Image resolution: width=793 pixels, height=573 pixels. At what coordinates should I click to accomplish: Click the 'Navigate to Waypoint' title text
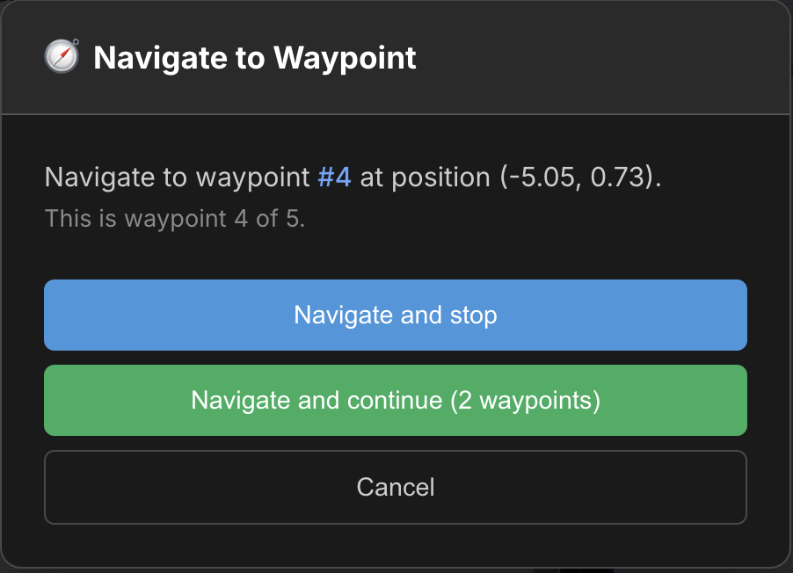point(257,58)
